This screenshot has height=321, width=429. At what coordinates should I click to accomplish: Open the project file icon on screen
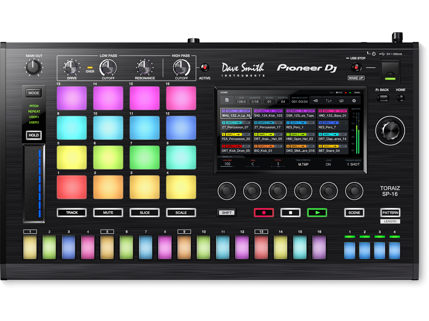pos(227,100)
